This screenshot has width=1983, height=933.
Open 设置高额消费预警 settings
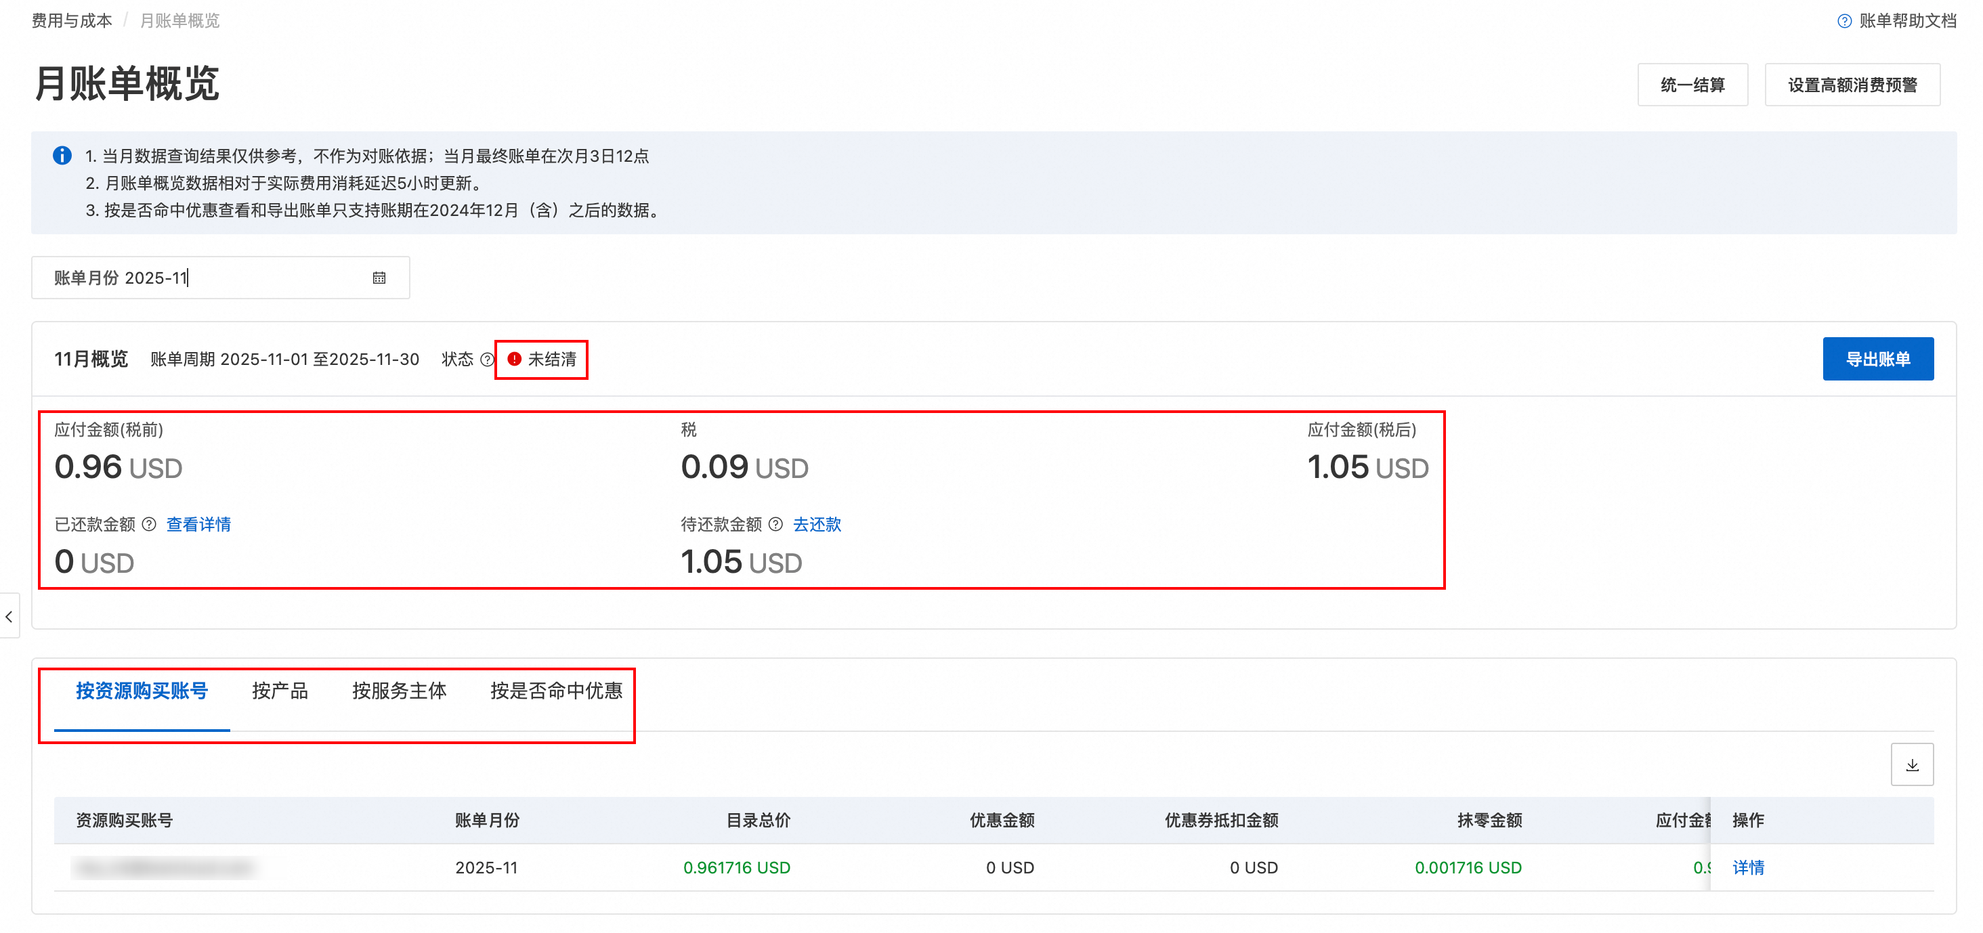1852,85
